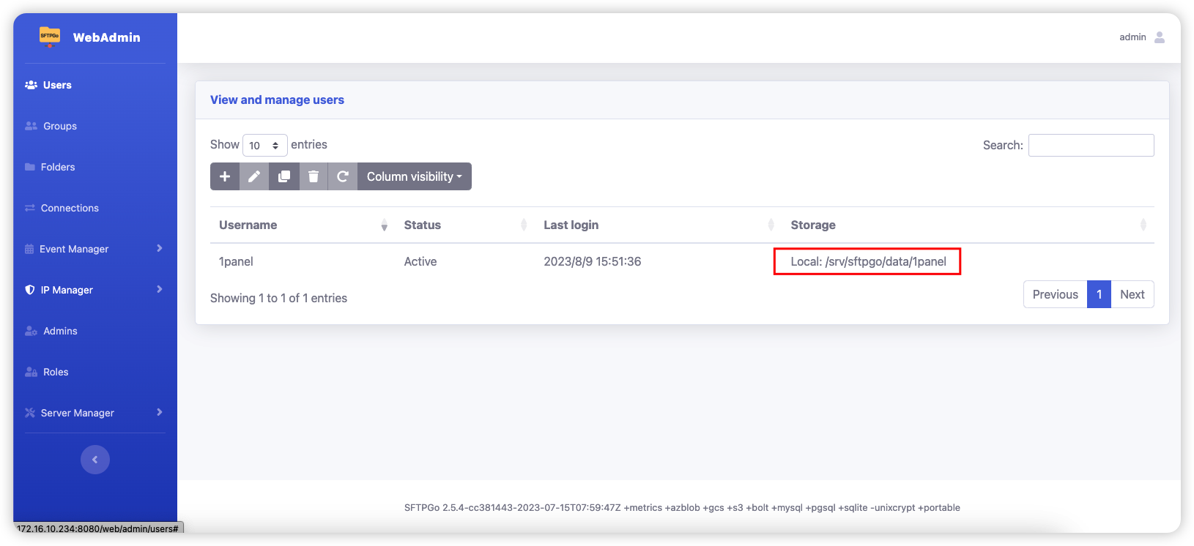The image size is (1194, 546).
Task: Go to Connections in sidebar
Action: 70,208
